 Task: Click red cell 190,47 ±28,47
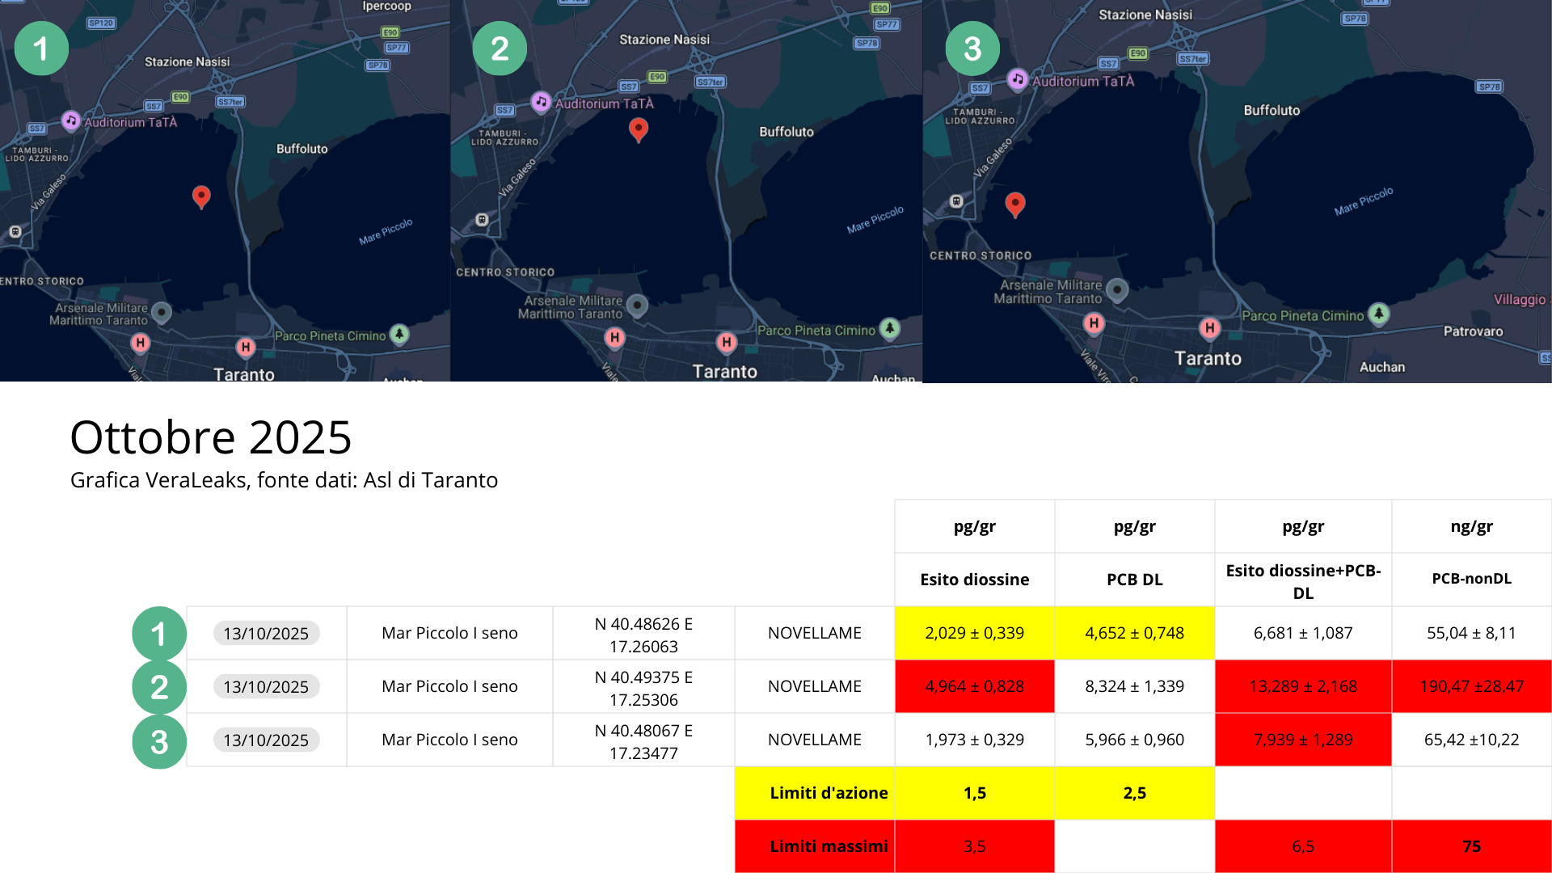point(1471,686)
